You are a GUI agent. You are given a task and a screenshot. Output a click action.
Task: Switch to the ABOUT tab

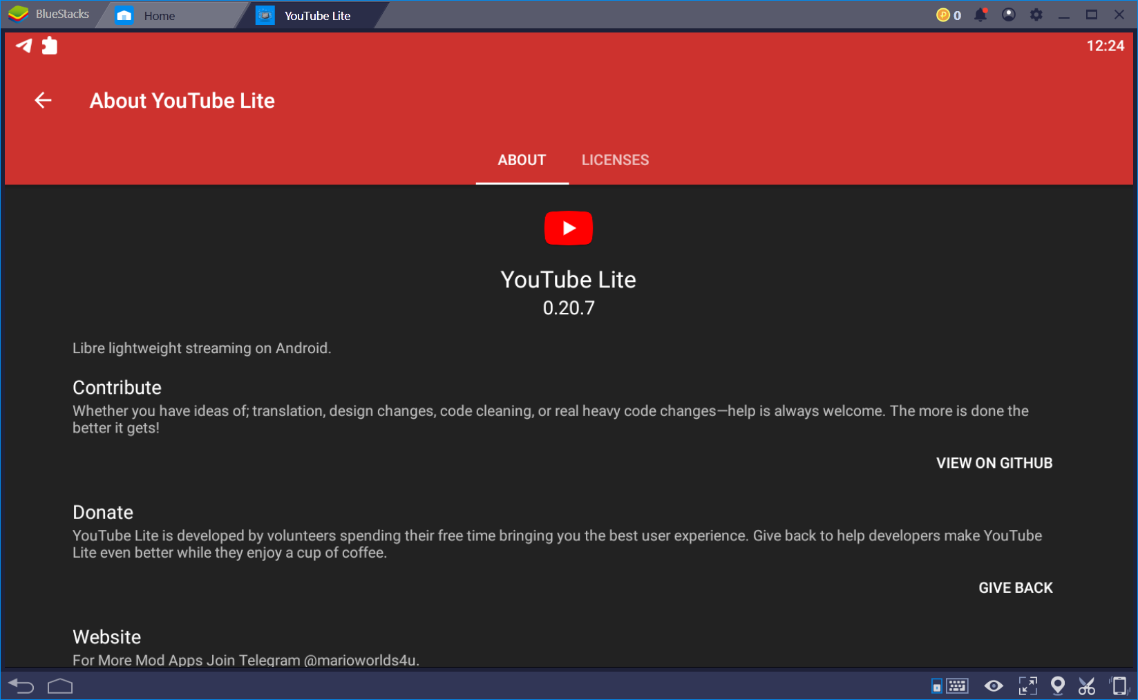pos(522,160)
